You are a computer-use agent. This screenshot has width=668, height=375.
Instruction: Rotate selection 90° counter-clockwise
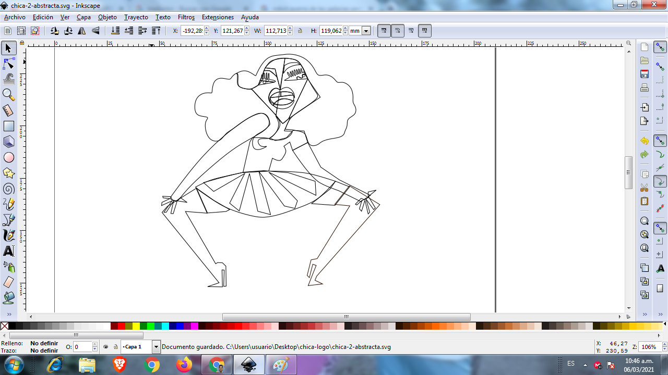click(x=55, y=31)
